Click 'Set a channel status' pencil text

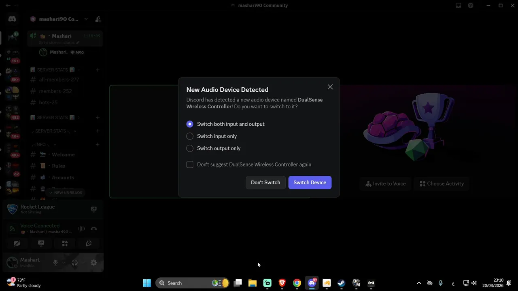pyautogui.click(x=59, y=42)
